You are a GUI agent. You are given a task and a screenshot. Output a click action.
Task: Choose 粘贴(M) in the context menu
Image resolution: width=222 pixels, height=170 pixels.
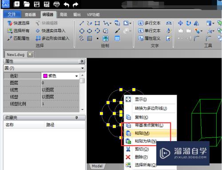pos(150,133)
